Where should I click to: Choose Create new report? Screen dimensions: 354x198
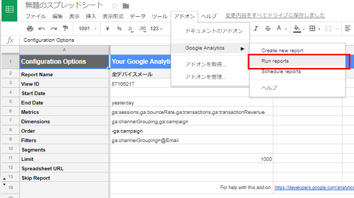point(297,51)
